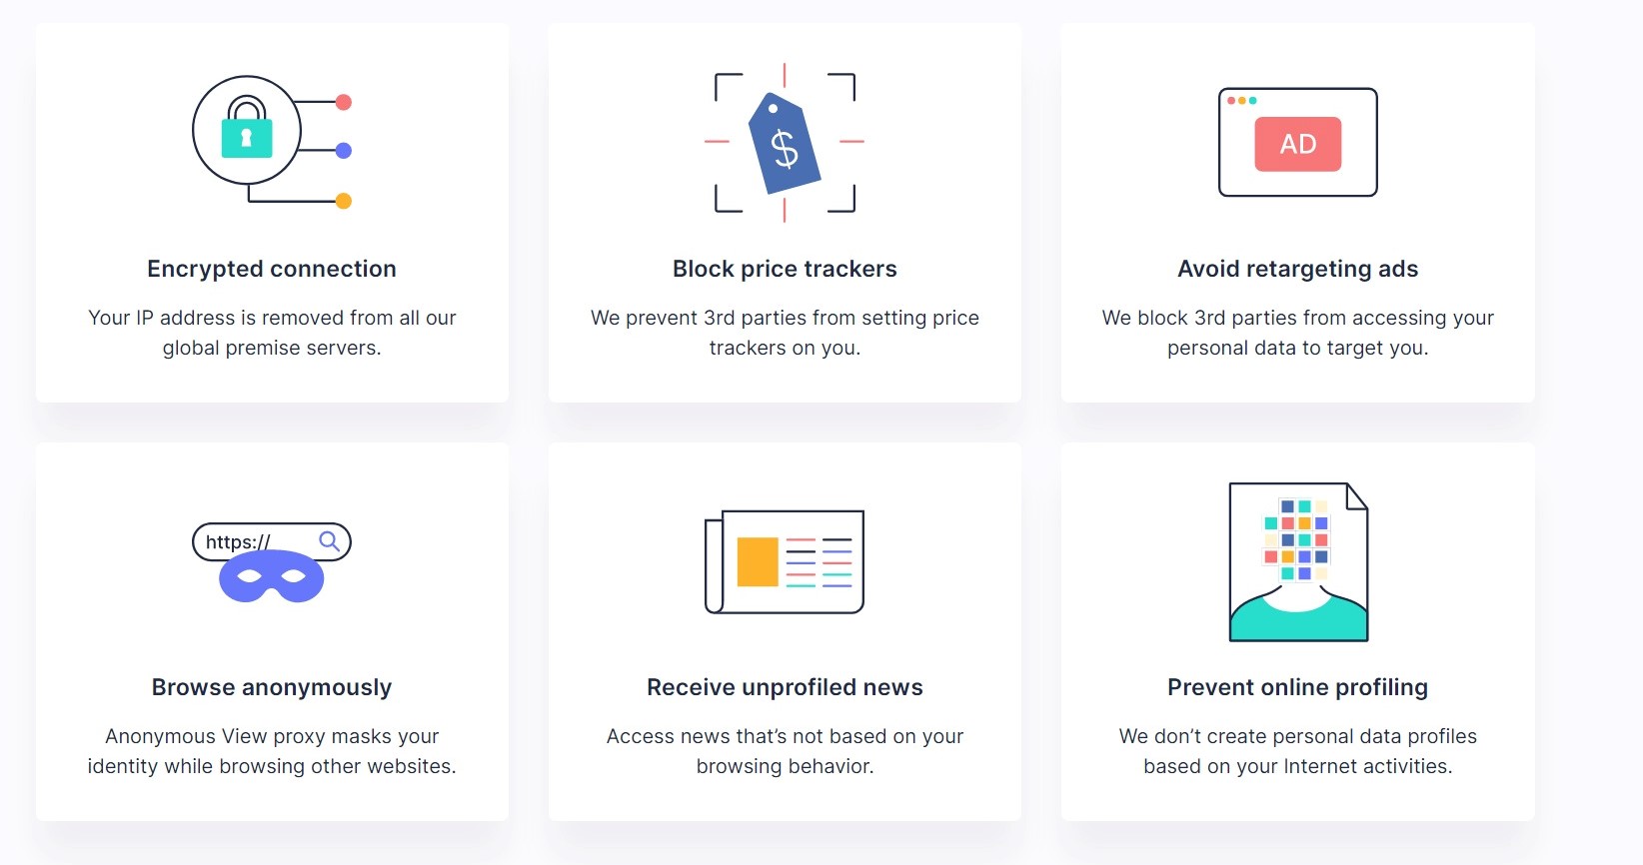Screen dimensions: 1643x865
Task: Open the "Prevent online profiling" heading
Action: [1297, 687]
